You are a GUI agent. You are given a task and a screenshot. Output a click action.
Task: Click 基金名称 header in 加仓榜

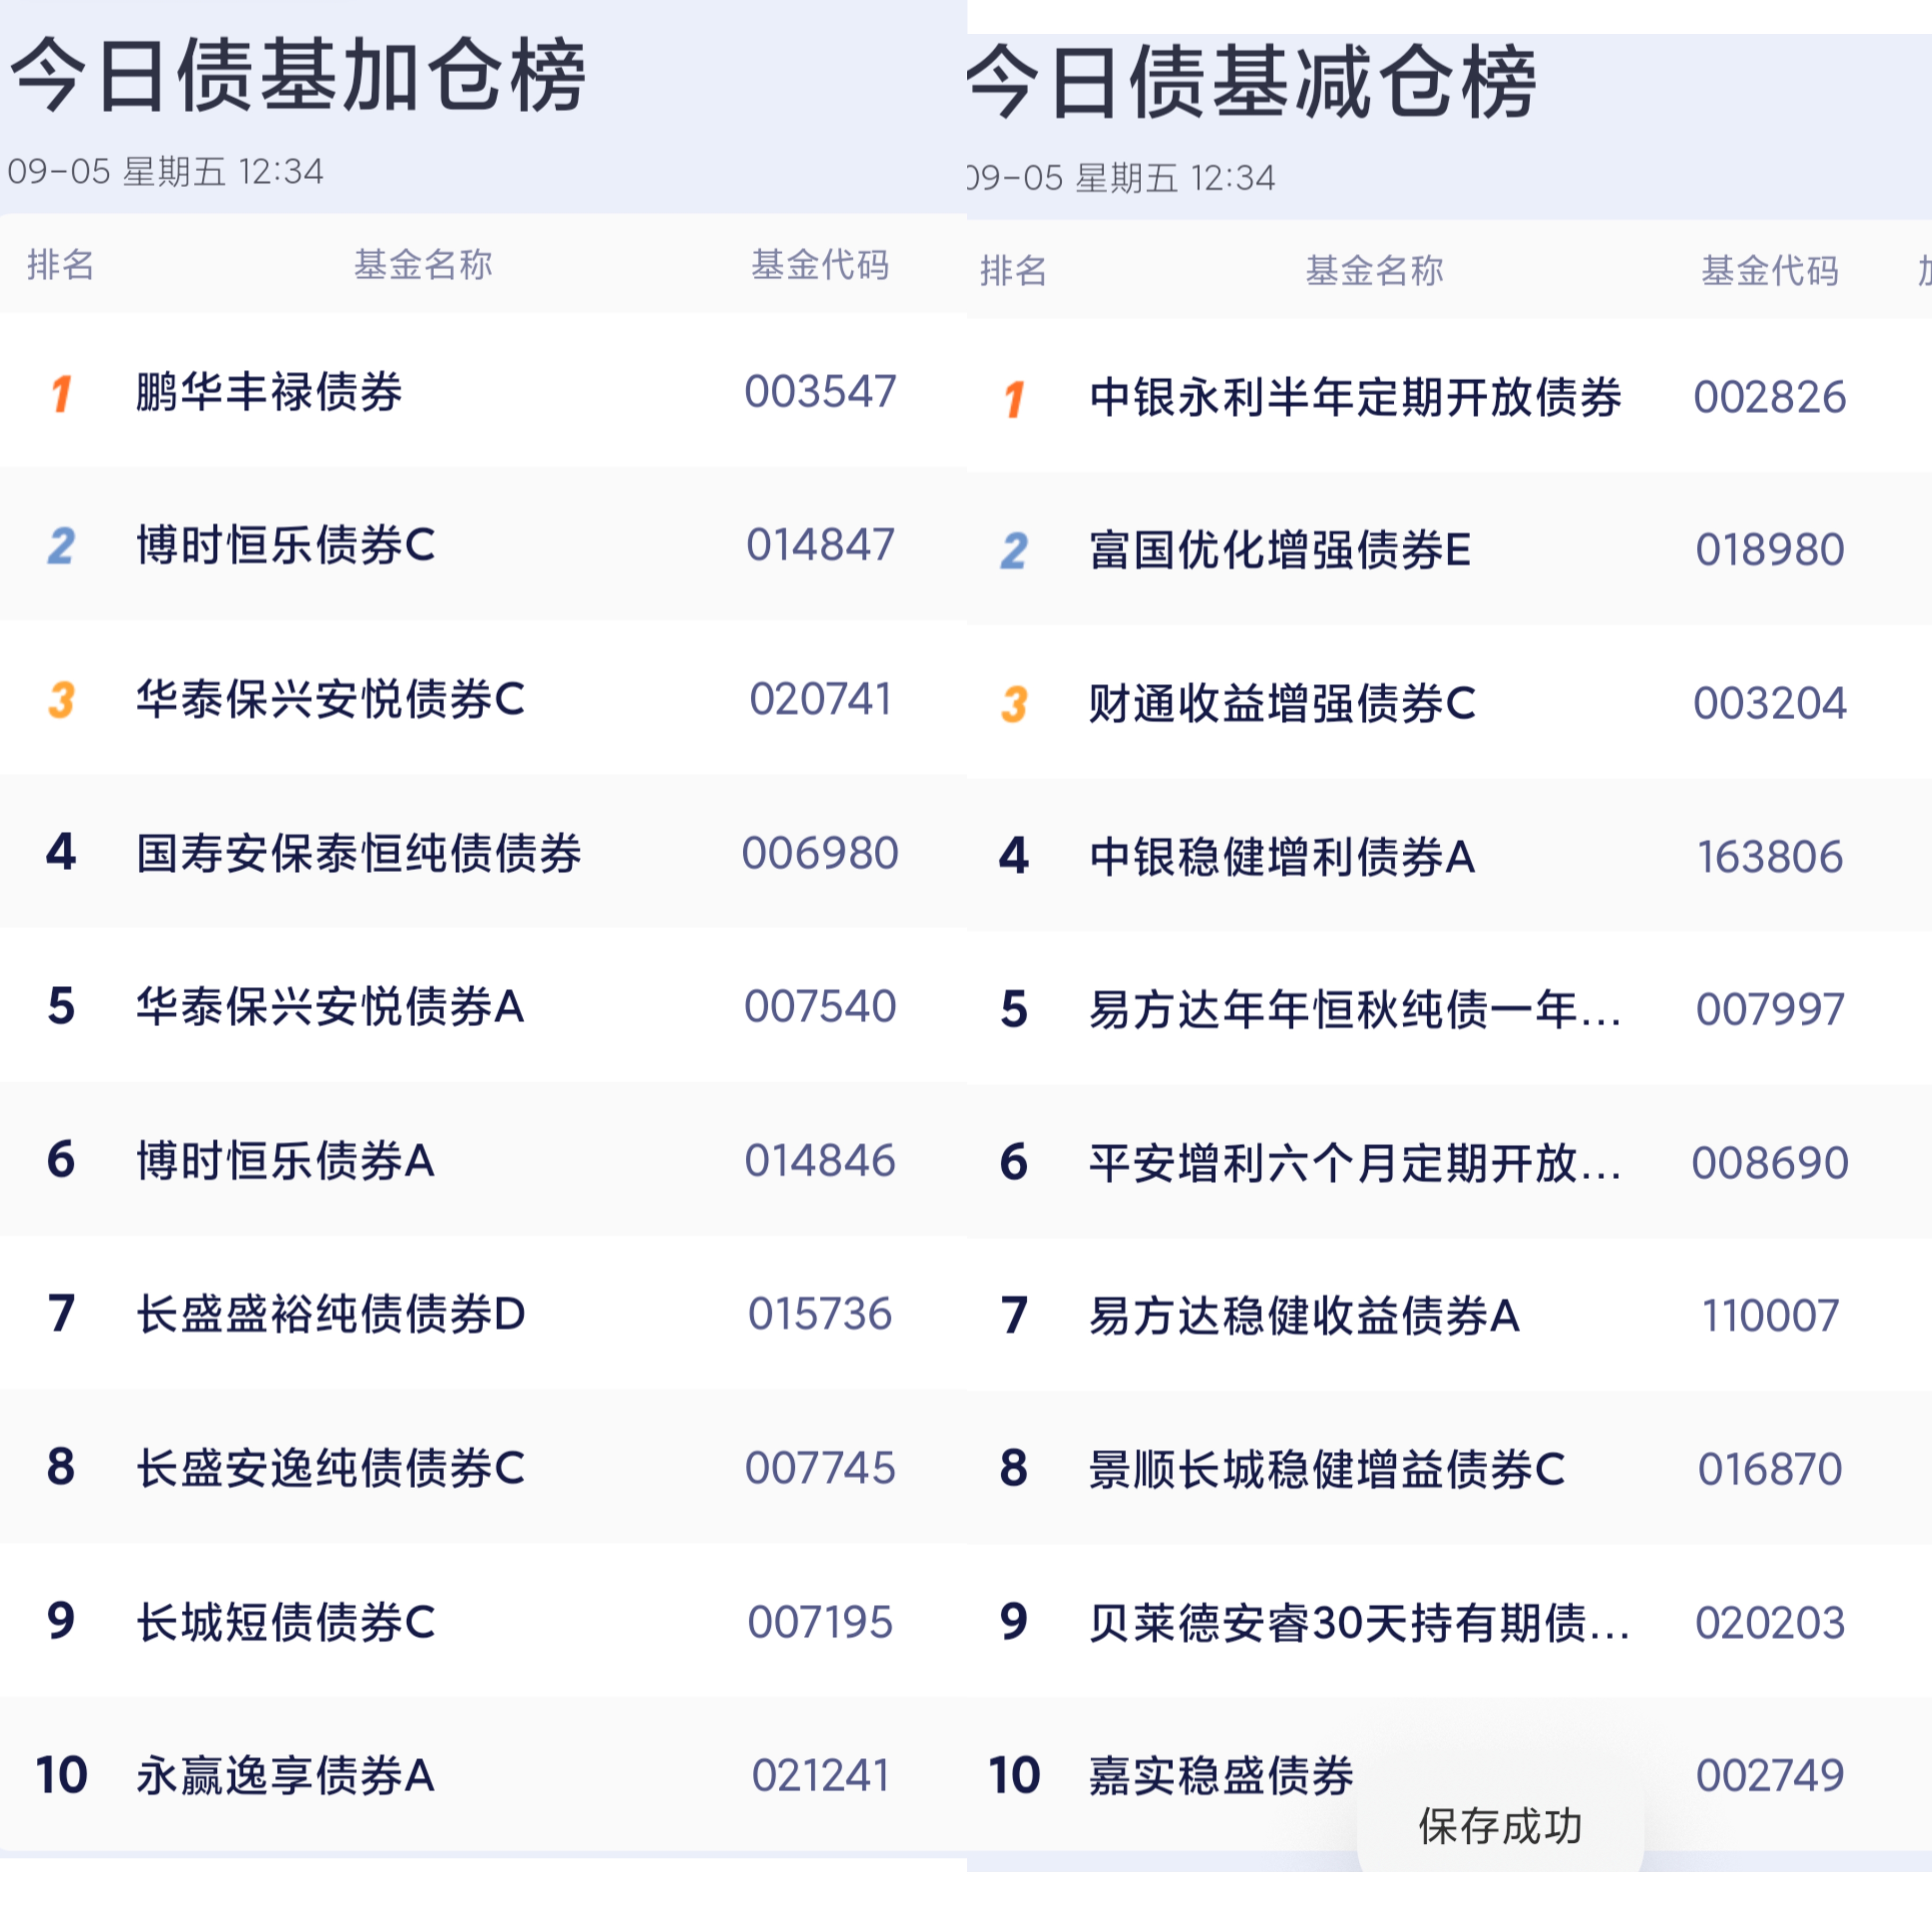423,265
